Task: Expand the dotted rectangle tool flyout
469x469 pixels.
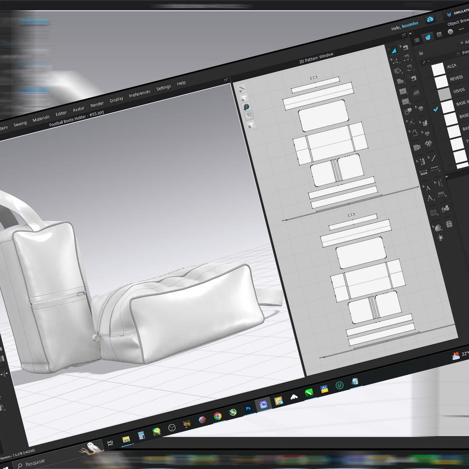Action: (410, 104)
